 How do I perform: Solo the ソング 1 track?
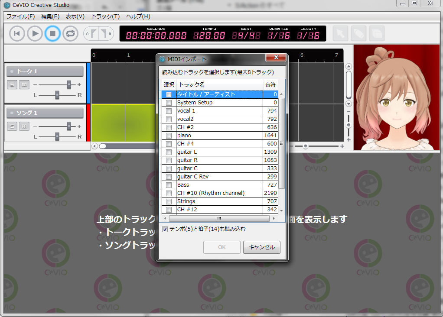[12, 126]
